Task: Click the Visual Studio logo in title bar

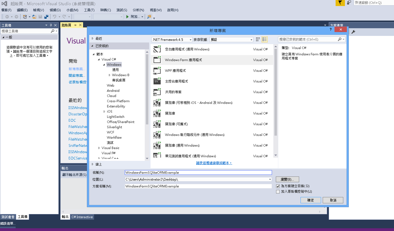Action: click(4, 3)
